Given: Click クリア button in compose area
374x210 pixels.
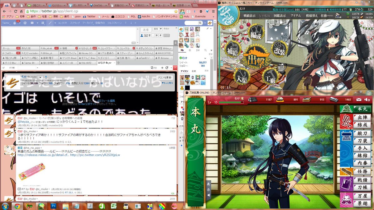Looking at the screenshot, I should [x=167, y=35].
